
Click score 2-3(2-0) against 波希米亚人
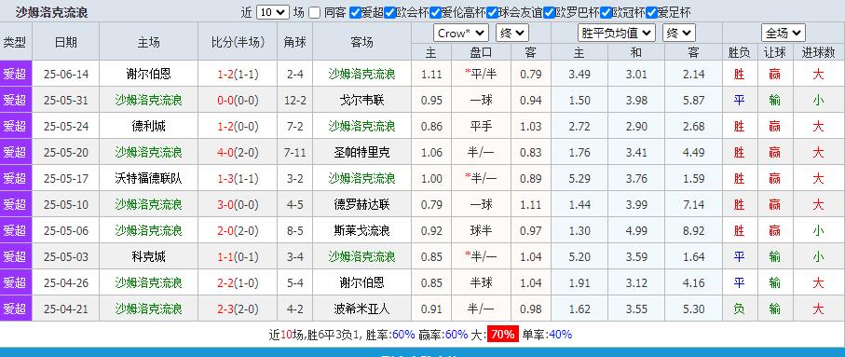(x=238, y=309)
